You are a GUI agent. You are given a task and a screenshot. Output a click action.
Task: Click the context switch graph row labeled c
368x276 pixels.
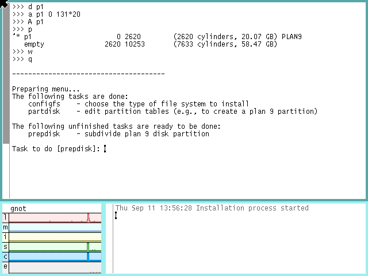[x=55, y=256]
